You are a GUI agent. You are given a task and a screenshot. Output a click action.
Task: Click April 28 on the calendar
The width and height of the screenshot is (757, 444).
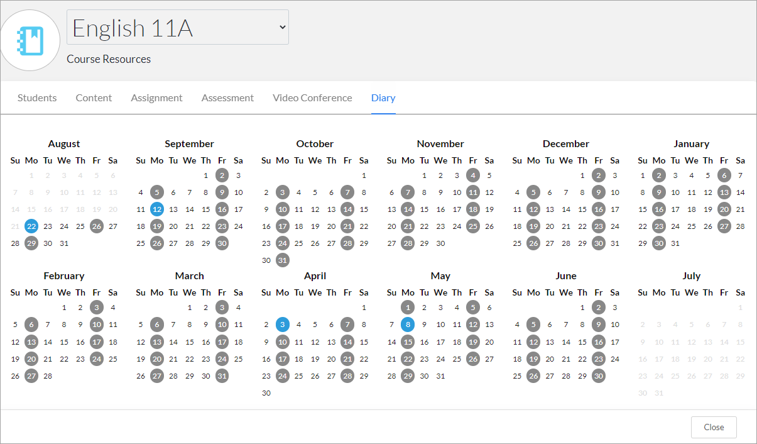click(x=348, y=376)
